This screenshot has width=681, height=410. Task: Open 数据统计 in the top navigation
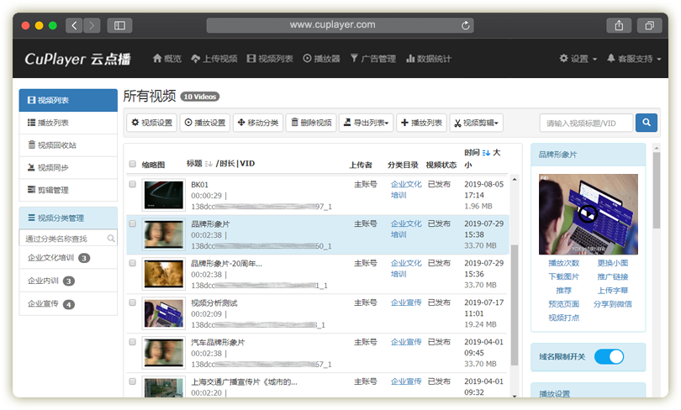point(429,59)
